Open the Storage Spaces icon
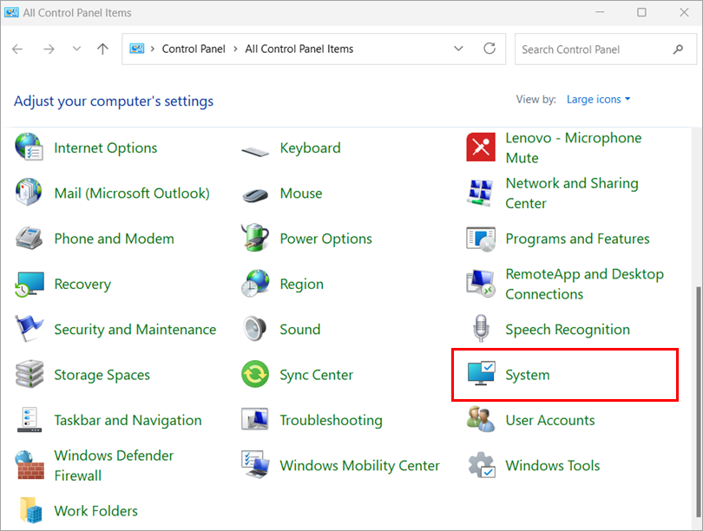The image size is (703, 531). coord(30,375)
